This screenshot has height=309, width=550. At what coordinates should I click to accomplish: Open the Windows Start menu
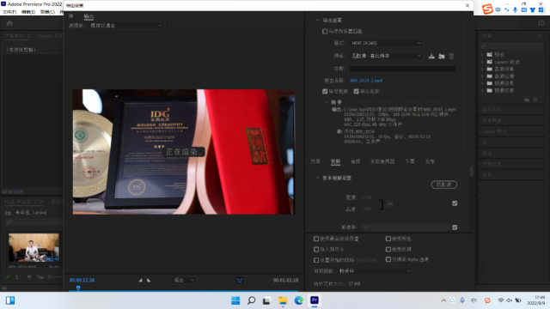tap(235, 300)
